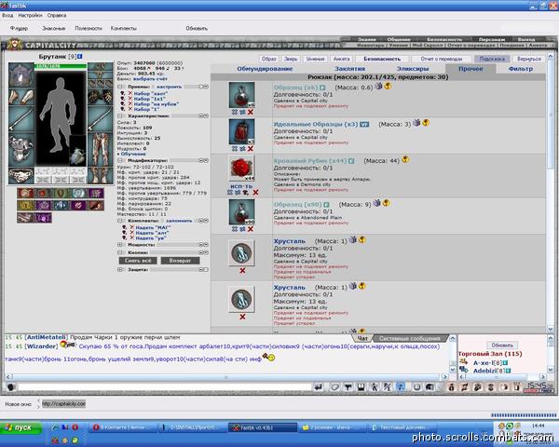Click the gloves equipment slot
Screen dimensions: 559x447
tap(101, 97)
